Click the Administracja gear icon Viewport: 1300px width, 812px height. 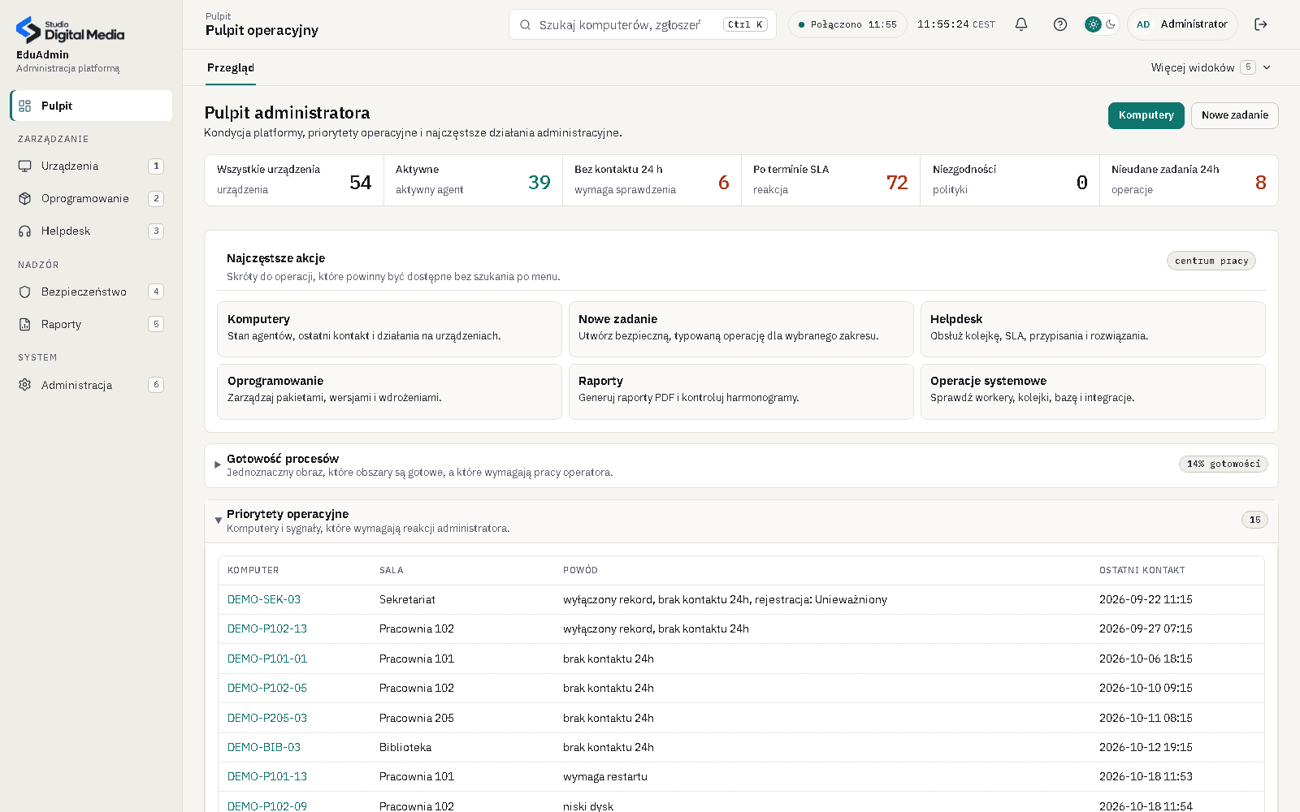point(25,385)
